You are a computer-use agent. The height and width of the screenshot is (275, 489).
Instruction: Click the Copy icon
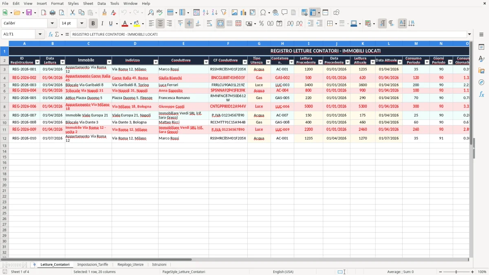tap(81, 13)
